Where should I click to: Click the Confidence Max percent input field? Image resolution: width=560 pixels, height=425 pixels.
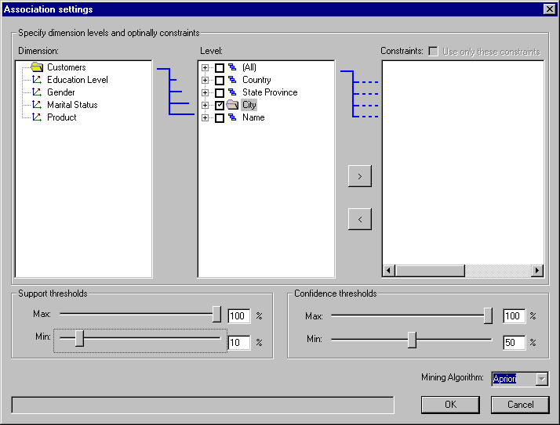[x=514, y=316]
